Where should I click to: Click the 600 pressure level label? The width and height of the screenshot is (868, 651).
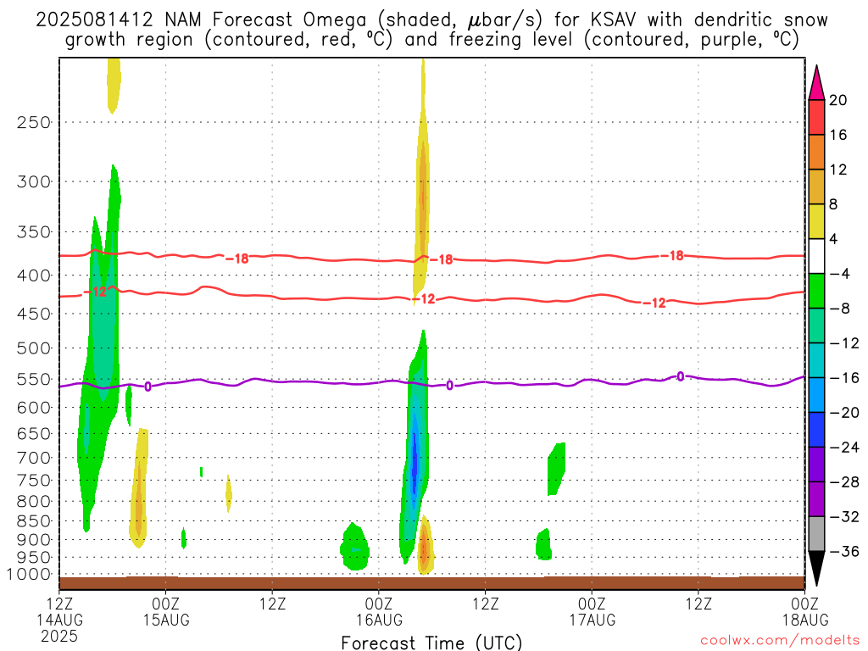click(34, 408)
